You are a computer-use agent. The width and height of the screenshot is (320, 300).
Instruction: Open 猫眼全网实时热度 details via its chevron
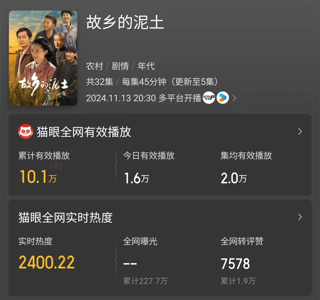tap(300, 217)
